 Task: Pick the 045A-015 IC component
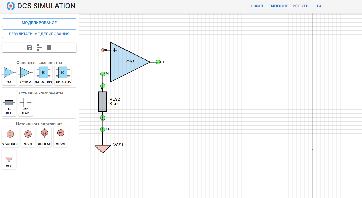tap(63, 75)
